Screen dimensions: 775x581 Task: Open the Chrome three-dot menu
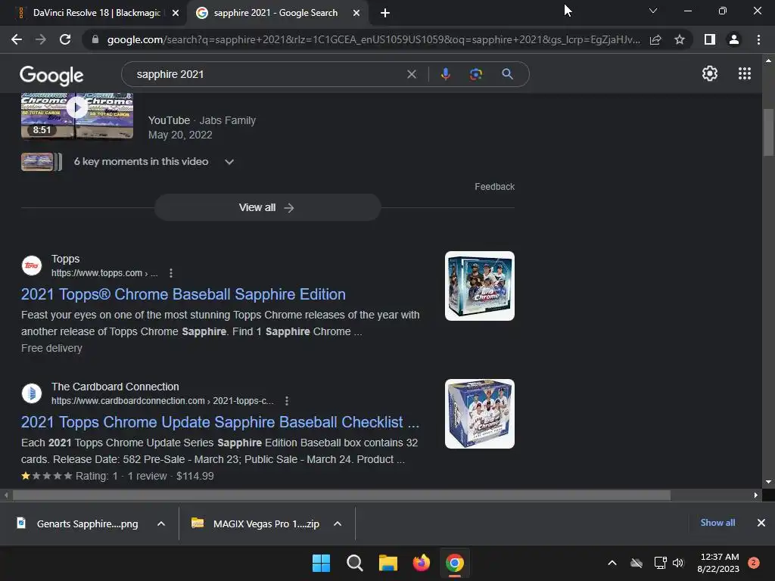point(758,39)
